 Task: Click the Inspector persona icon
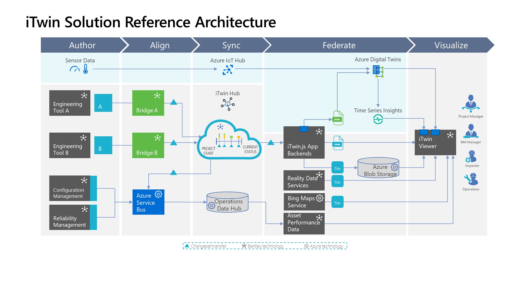tap(471, 156)
